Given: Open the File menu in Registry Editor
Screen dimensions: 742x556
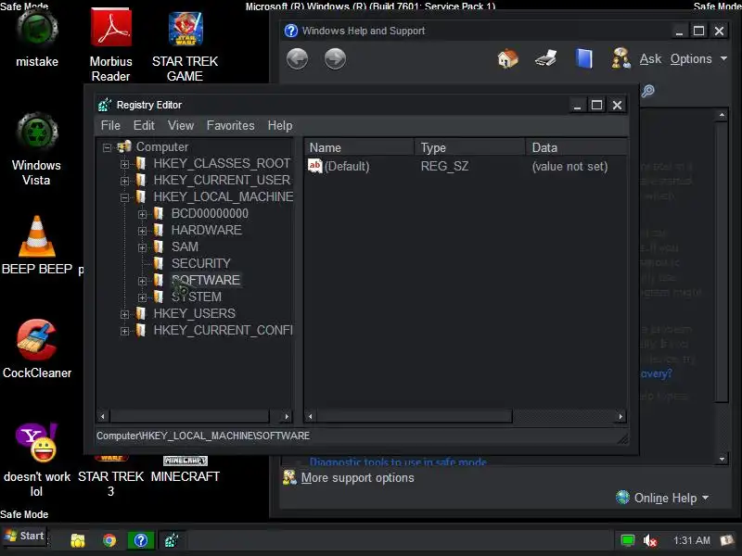Looking at the screenshot, I should 110,125.
